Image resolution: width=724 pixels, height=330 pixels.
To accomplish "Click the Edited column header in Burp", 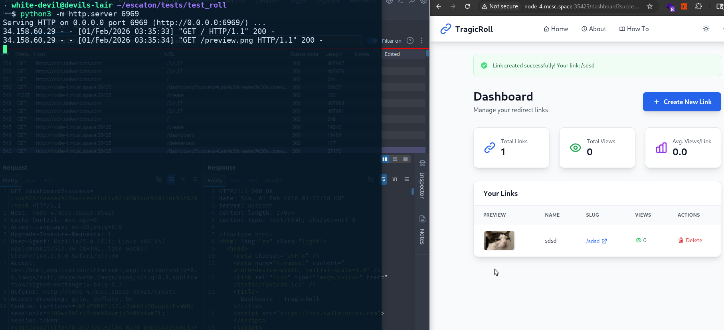I will (392, 54).
